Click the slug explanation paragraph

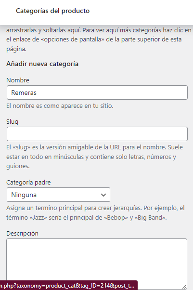(x=94, y=157)
